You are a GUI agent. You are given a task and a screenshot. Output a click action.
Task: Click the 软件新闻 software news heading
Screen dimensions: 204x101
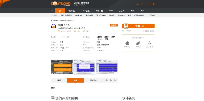coord(128,98)
